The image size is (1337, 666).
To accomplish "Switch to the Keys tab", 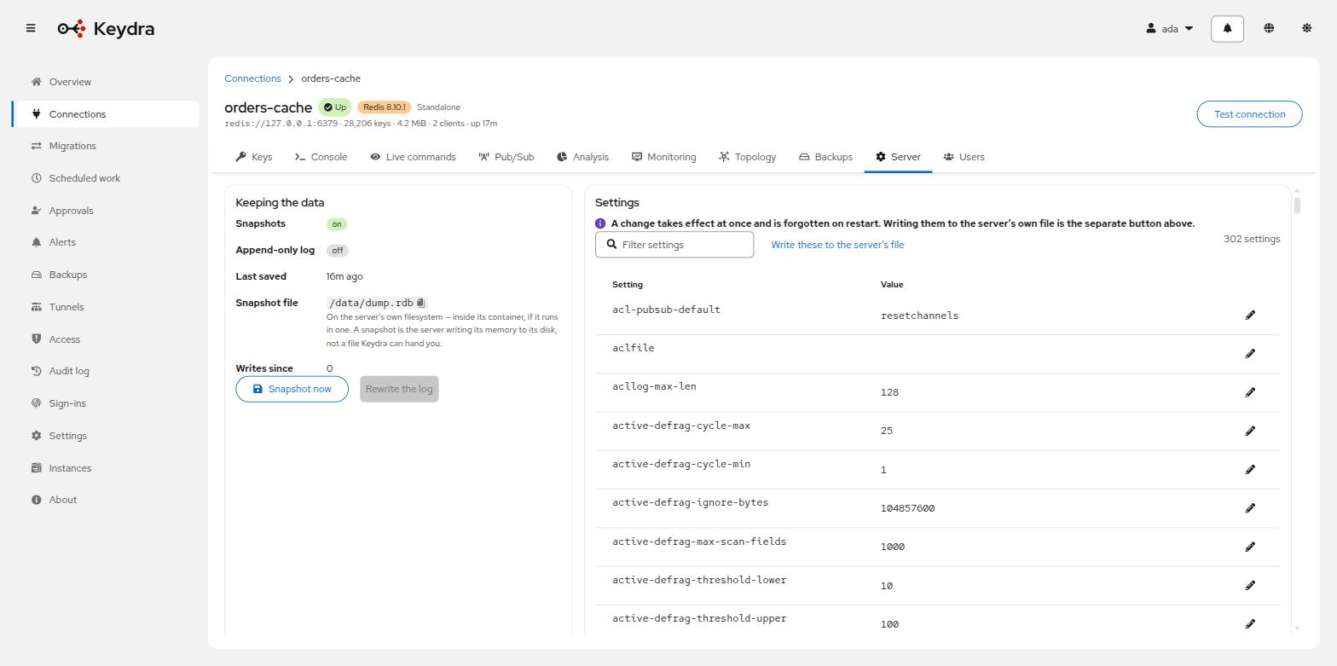I will [x=254, y=157].
